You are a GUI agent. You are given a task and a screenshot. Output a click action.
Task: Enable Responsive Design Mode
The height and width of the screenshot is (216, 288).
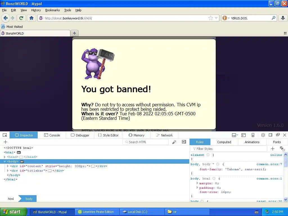pyautogui.click(x=253, y=135)
